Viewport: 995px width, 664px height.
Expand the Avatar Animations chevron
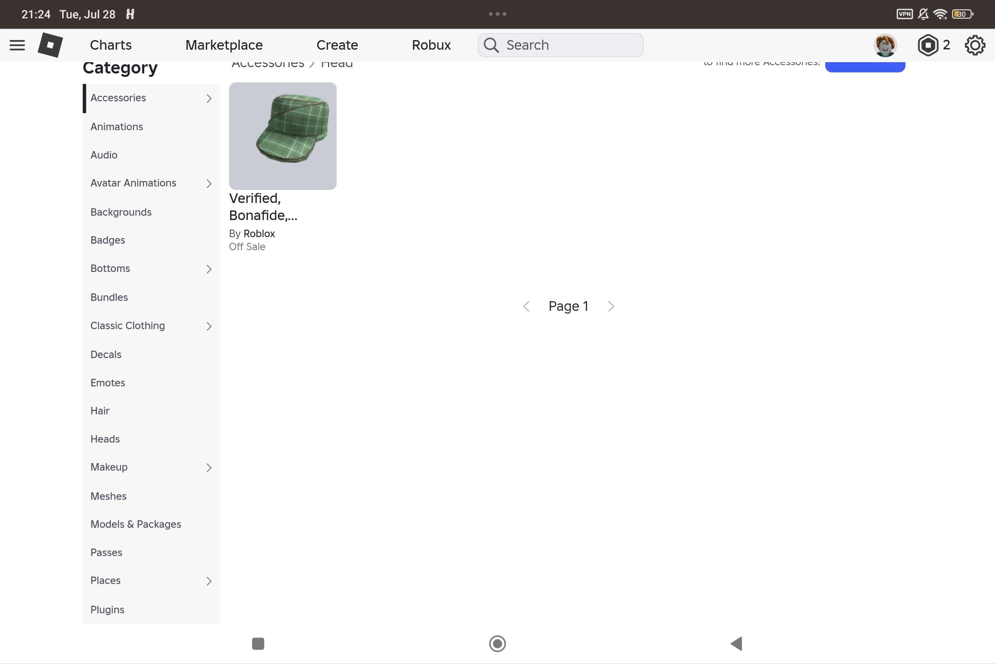[209, 183]
